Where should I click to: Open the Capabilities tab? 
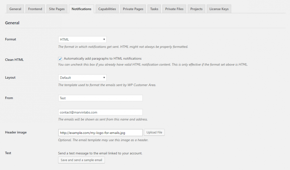tap(107, 9)
